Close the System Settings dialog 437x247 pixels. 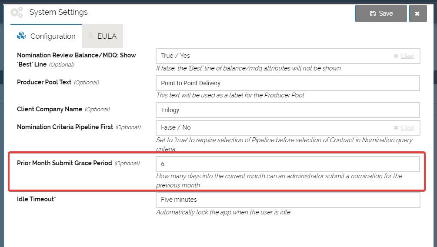click(x=417, y=13)
